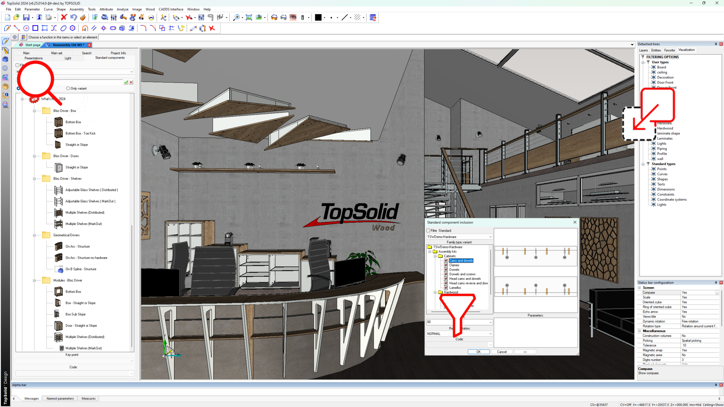Select Bottom Box - Toe Kick component
The height and width of the screenshot is (407, 724).
[x=80, y=133]
